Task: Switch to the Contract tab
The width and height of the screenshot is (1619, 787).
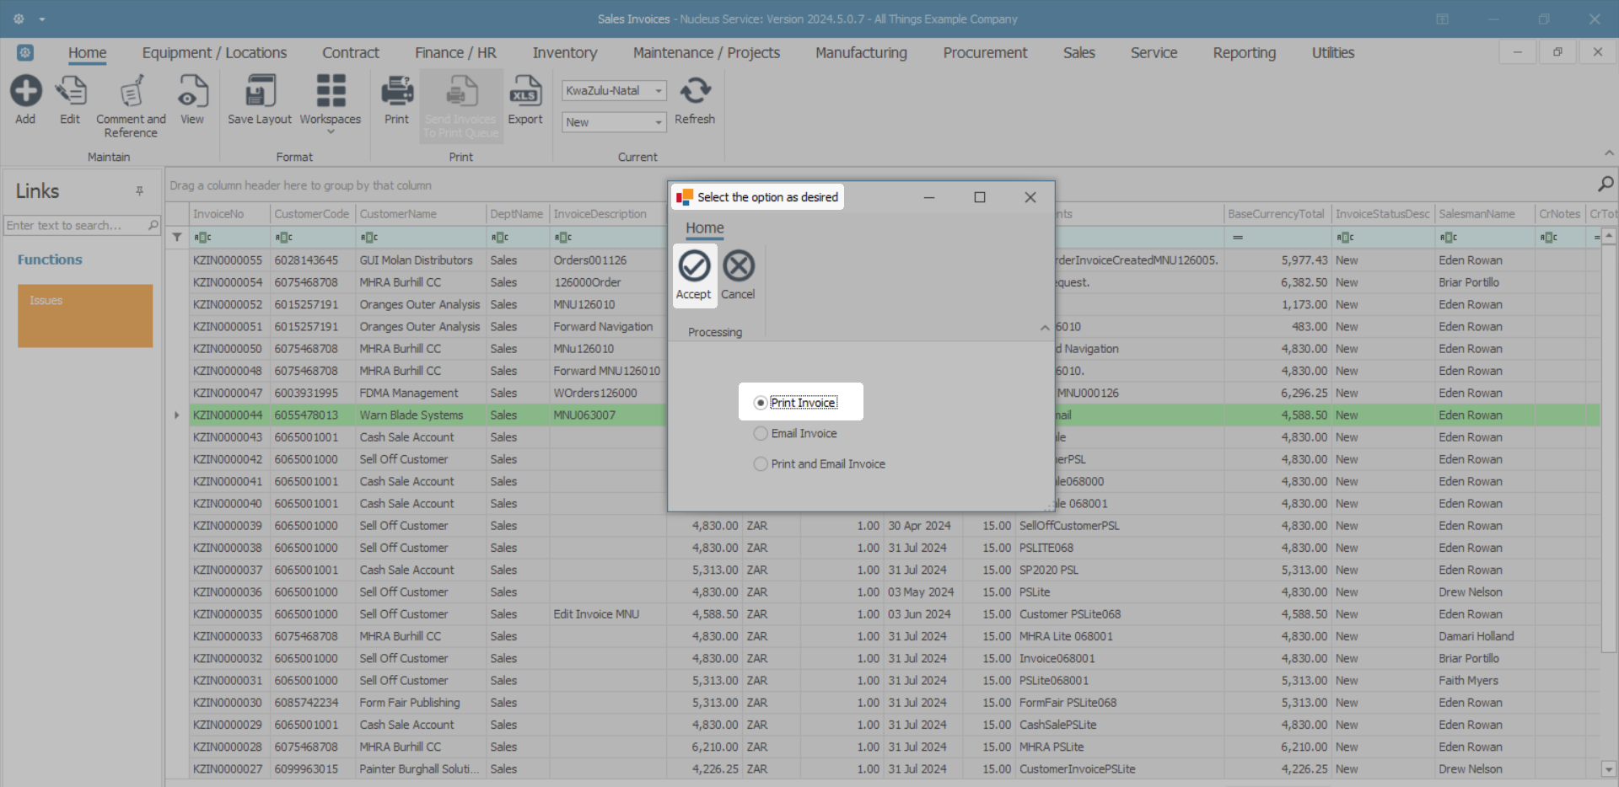Action: point(351,53)
